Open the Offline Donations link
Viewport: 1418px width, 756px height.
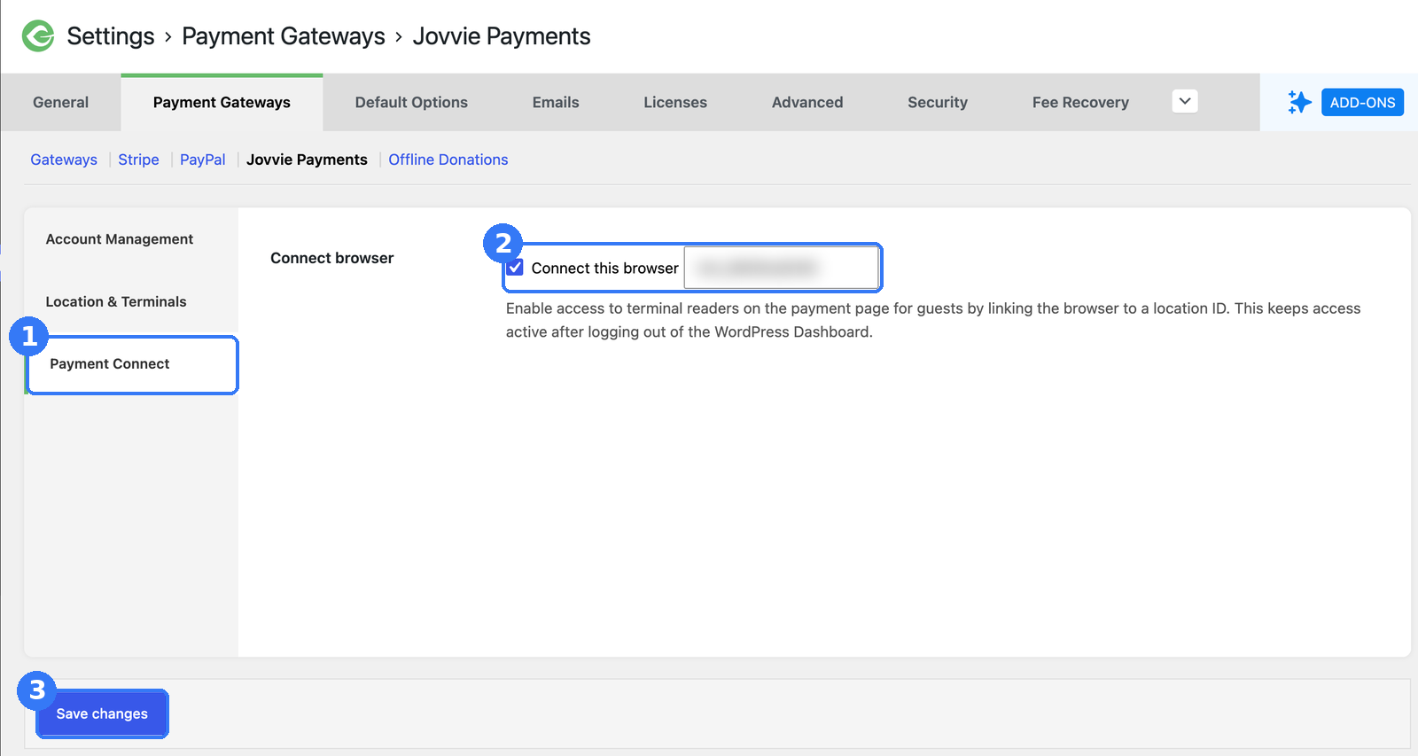448,160
